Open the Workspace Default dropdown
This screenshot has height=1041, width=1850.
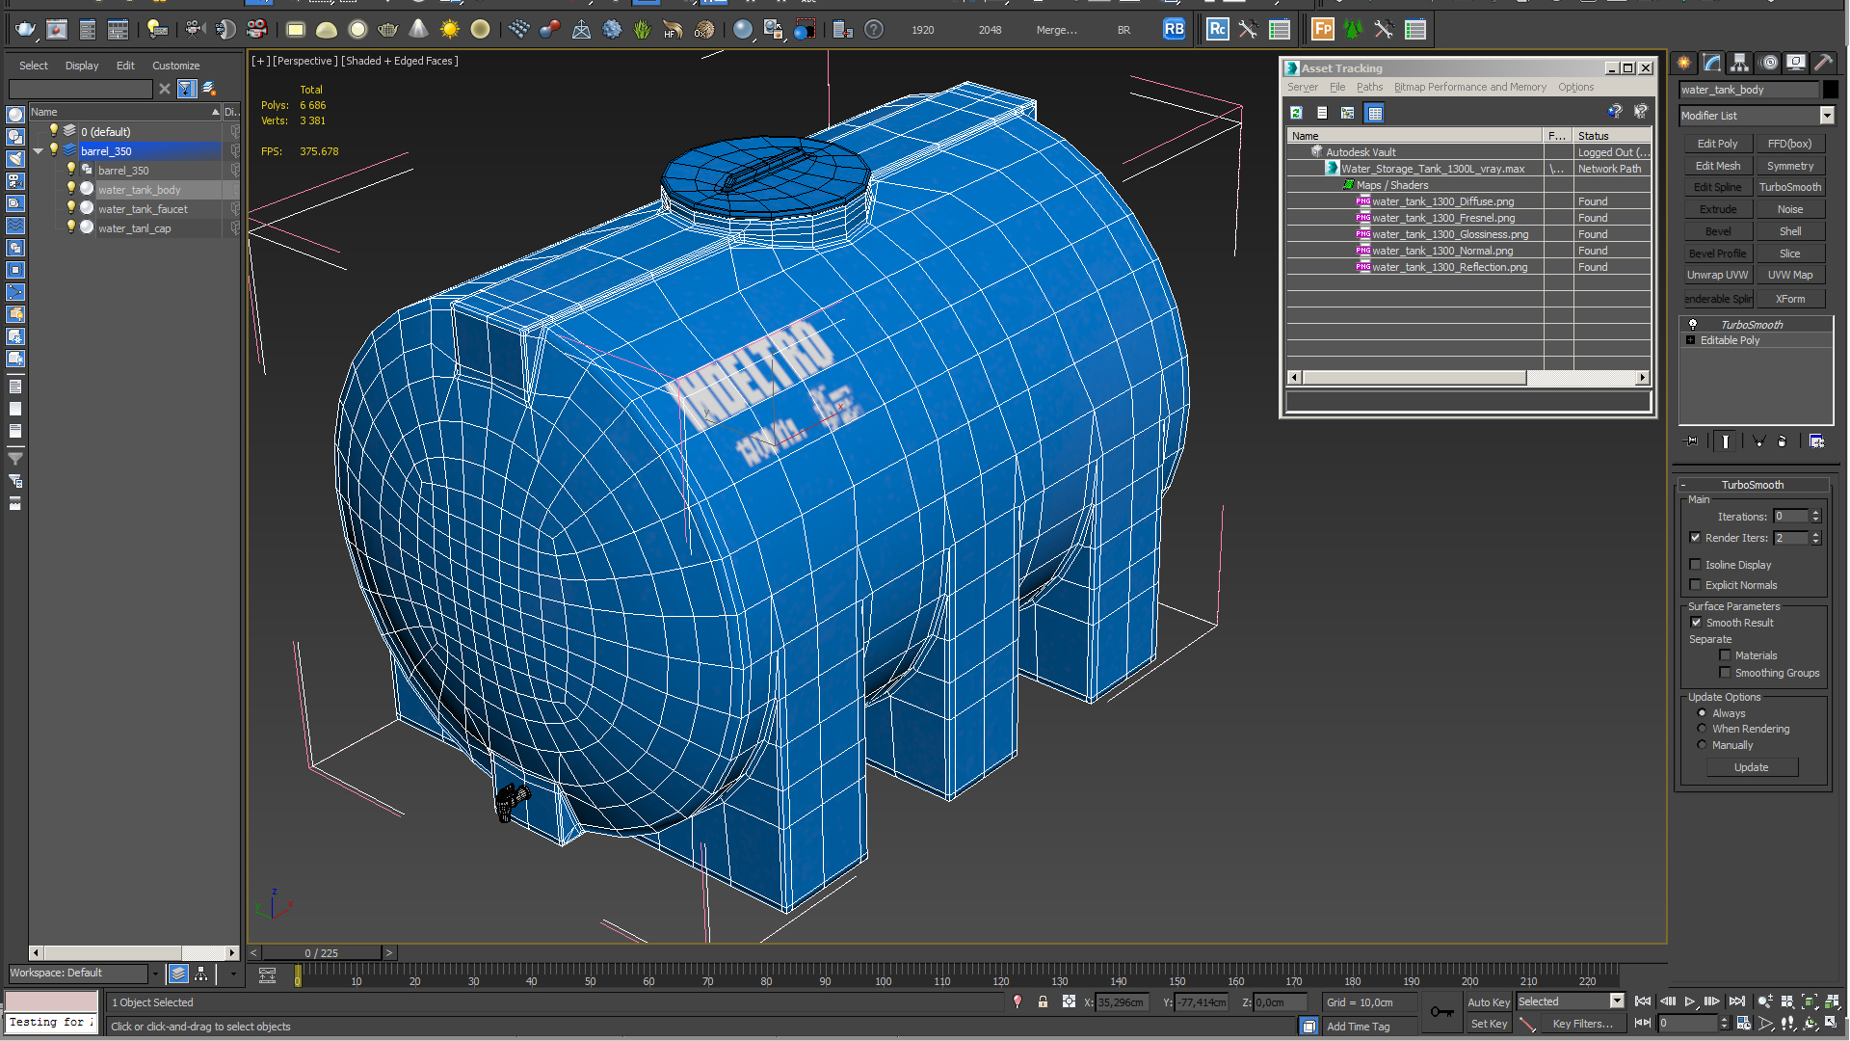[154, 974]
